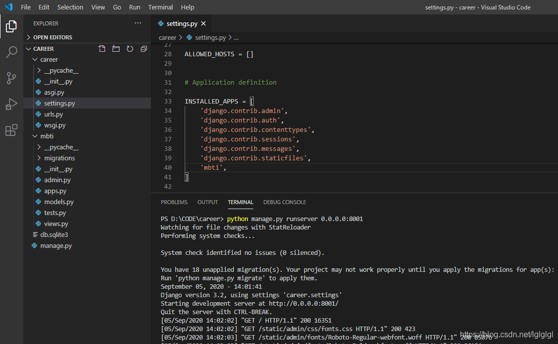Click http://0.0.0.0:8001/ link in terminal
The height and width of the screenshot is (344, 558).
(304, 304)
